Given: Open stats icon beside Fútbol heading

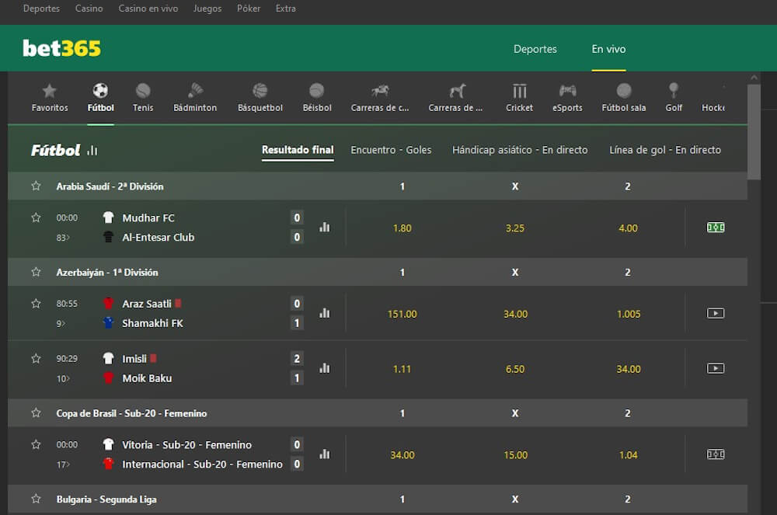Looking at the screenshot, I should (92, 150).
